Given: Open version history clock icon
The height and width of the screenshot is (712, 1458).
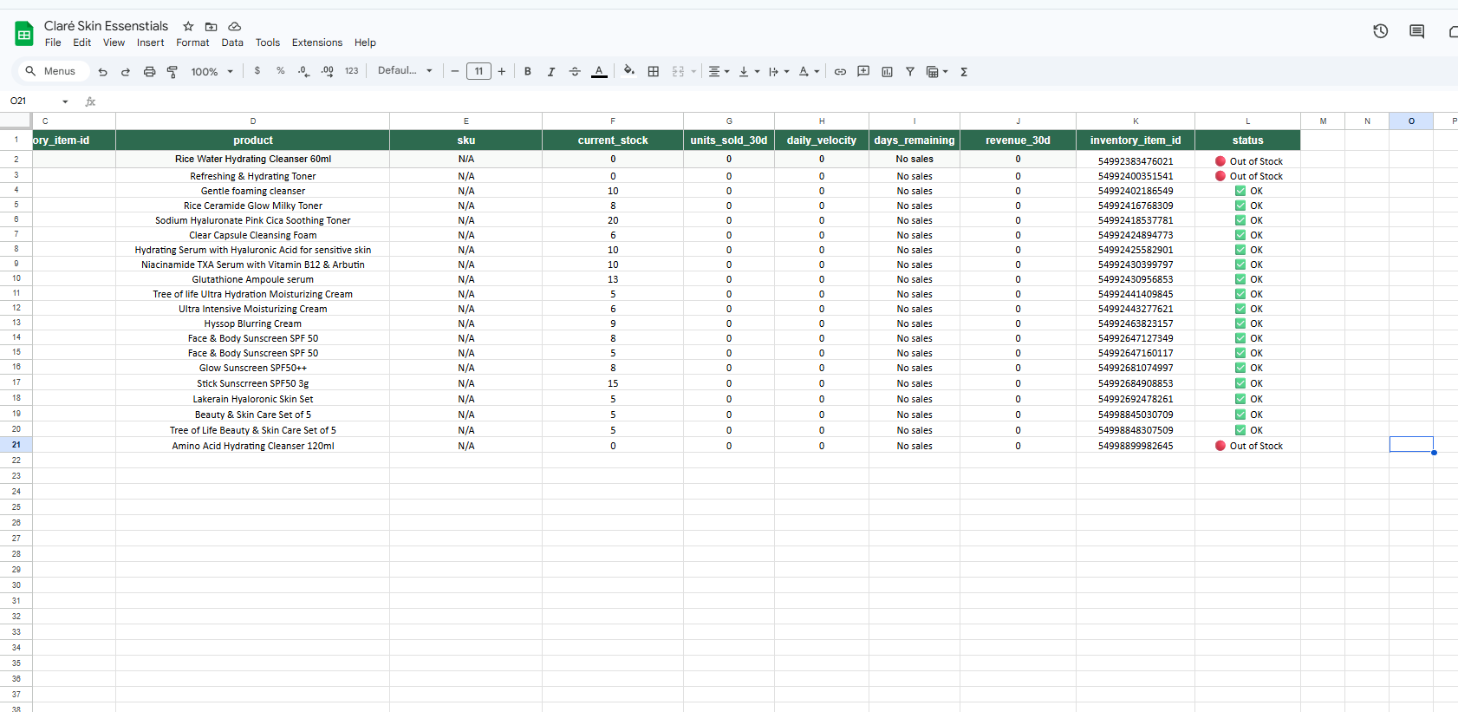Looking at the screenshot, I should pyautogui.click(x=1381, y=31).
